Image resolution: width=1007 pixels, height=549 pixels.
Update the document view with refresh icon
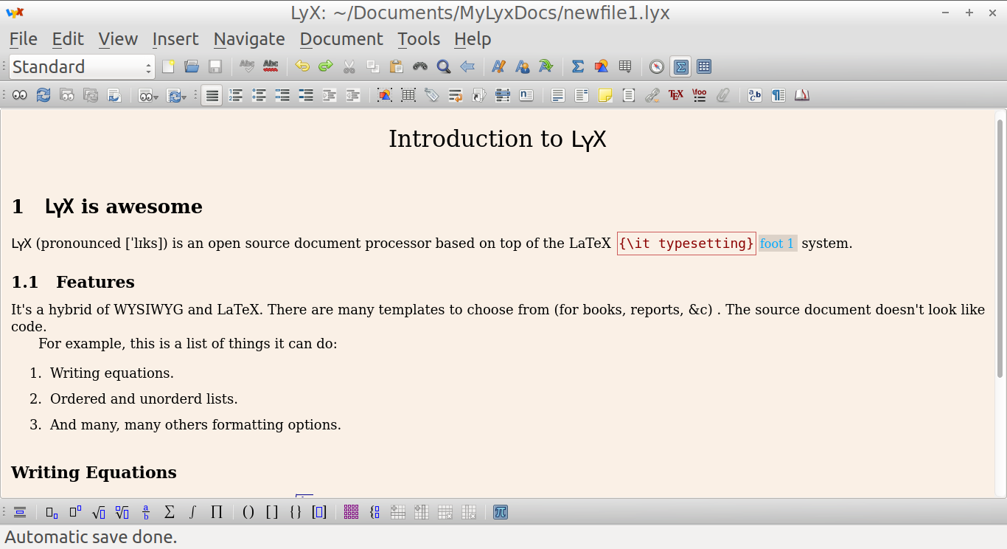pyautogui.click(x=43, y=95)
